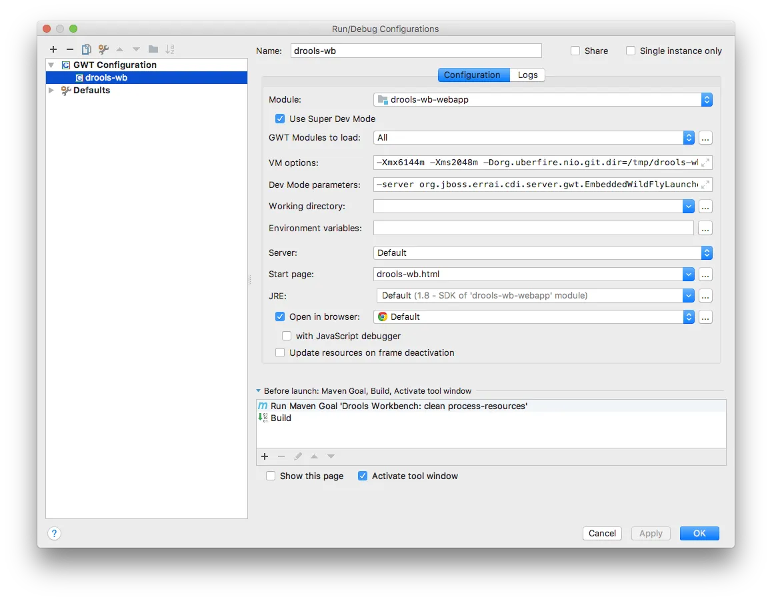Move before launch task up
Viewport: 772px width, 601px height.
[314, 457]
